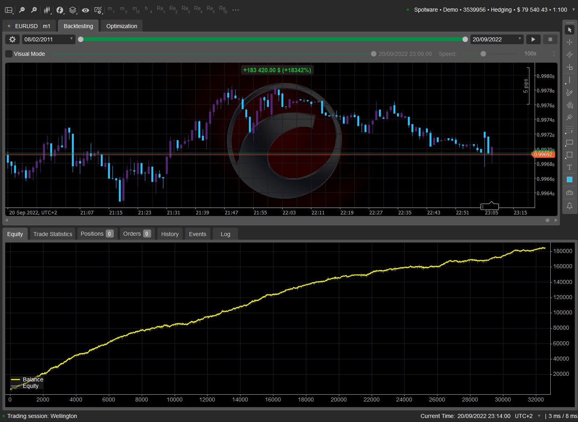Switch chart to m1 timeframe
578x422 pixels.
[111, 9]
